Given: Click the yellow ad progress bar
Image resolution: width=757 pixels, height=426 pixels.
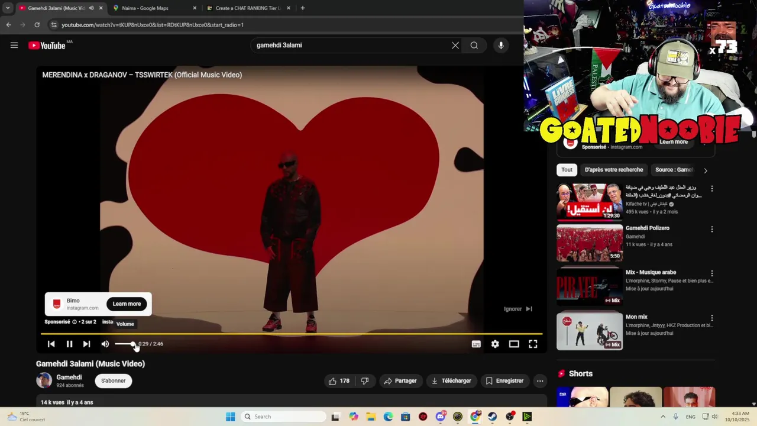Looking at the screenshot, I should tap(291, 334).
